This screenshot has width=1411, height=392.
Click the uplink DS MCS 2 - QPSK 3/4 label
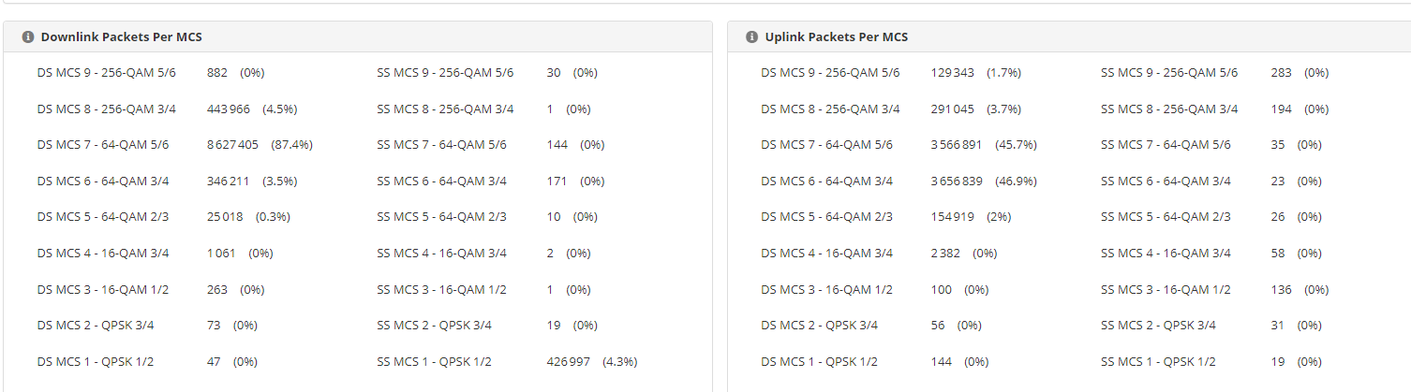[819, 326]
